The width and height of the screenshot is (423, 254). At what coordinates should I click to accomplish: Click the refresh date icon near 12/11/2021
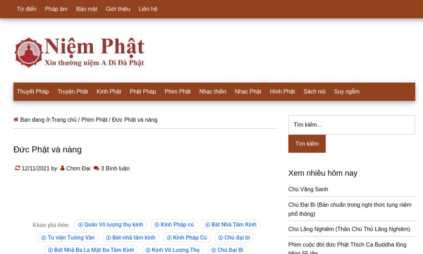tap(18, 168)
